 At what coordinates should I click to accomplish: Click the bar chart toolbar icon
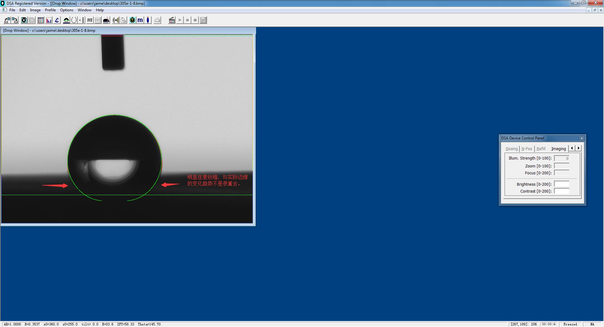pos(49,20)
